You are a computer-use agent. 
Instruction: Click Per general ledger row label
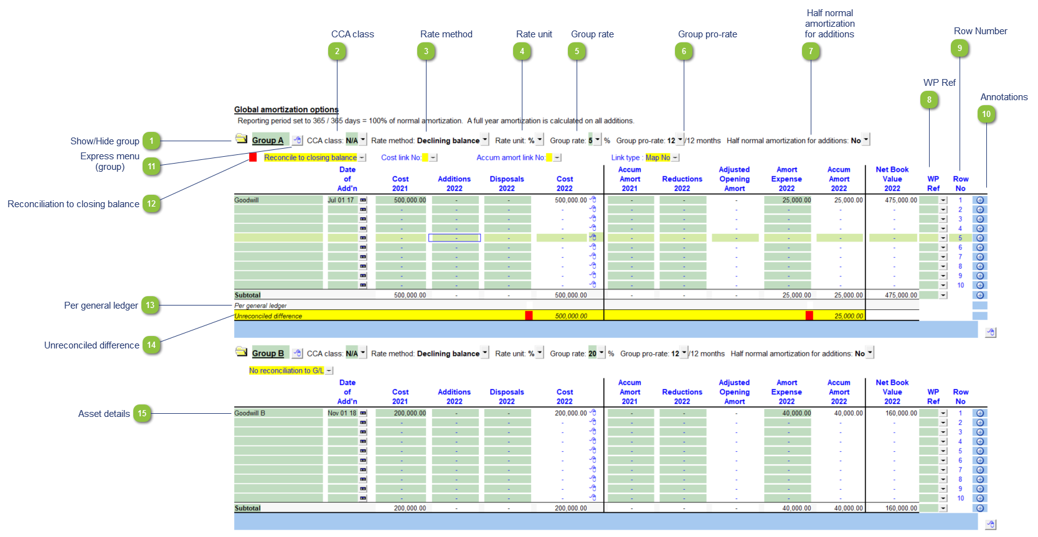260,306
